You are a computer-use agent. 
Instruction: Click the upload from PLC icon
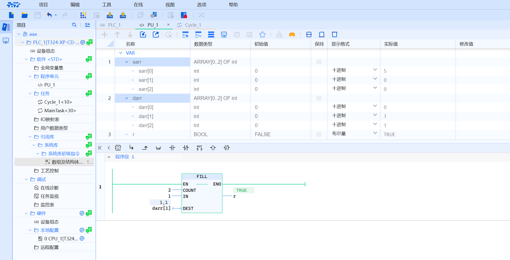[x=123, y=15]
